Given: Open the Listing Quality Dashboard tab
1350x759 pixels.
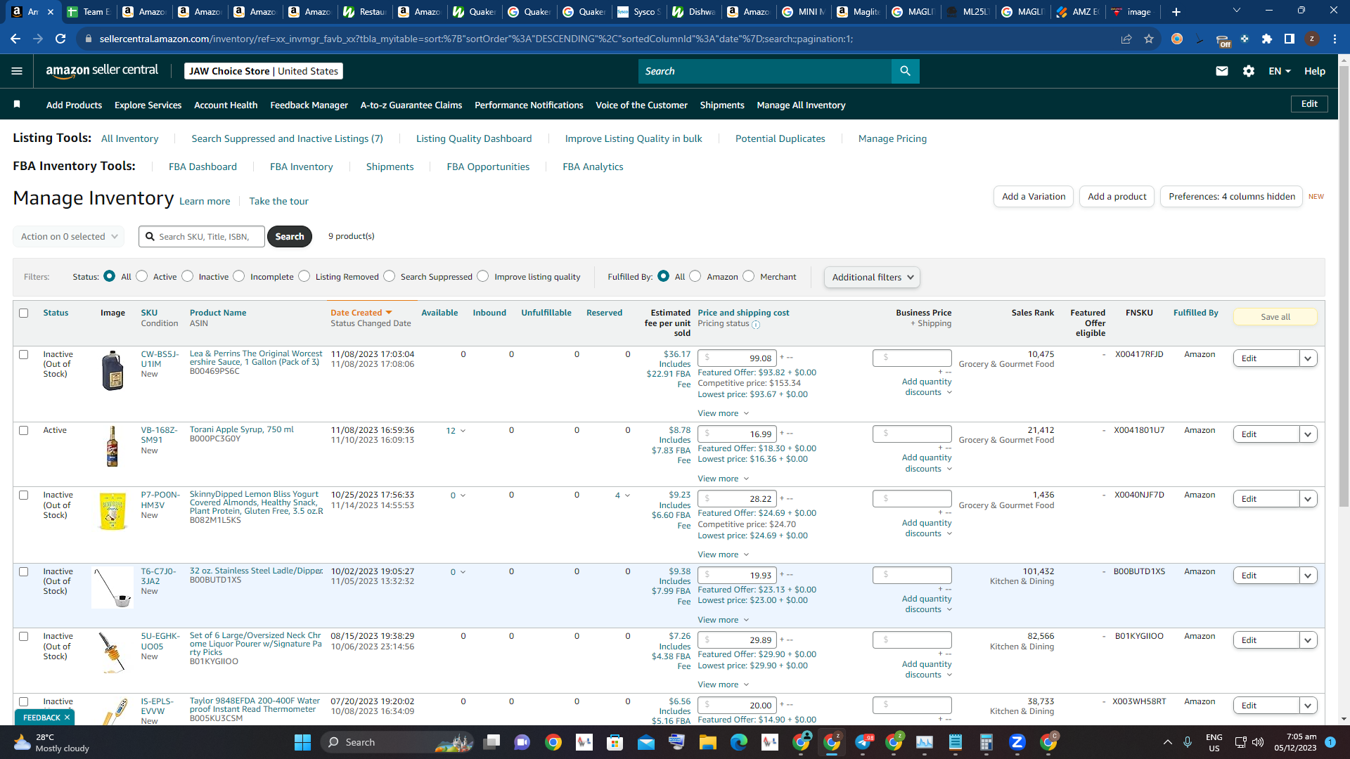Looking at the screenshot, I should [474, 138].
